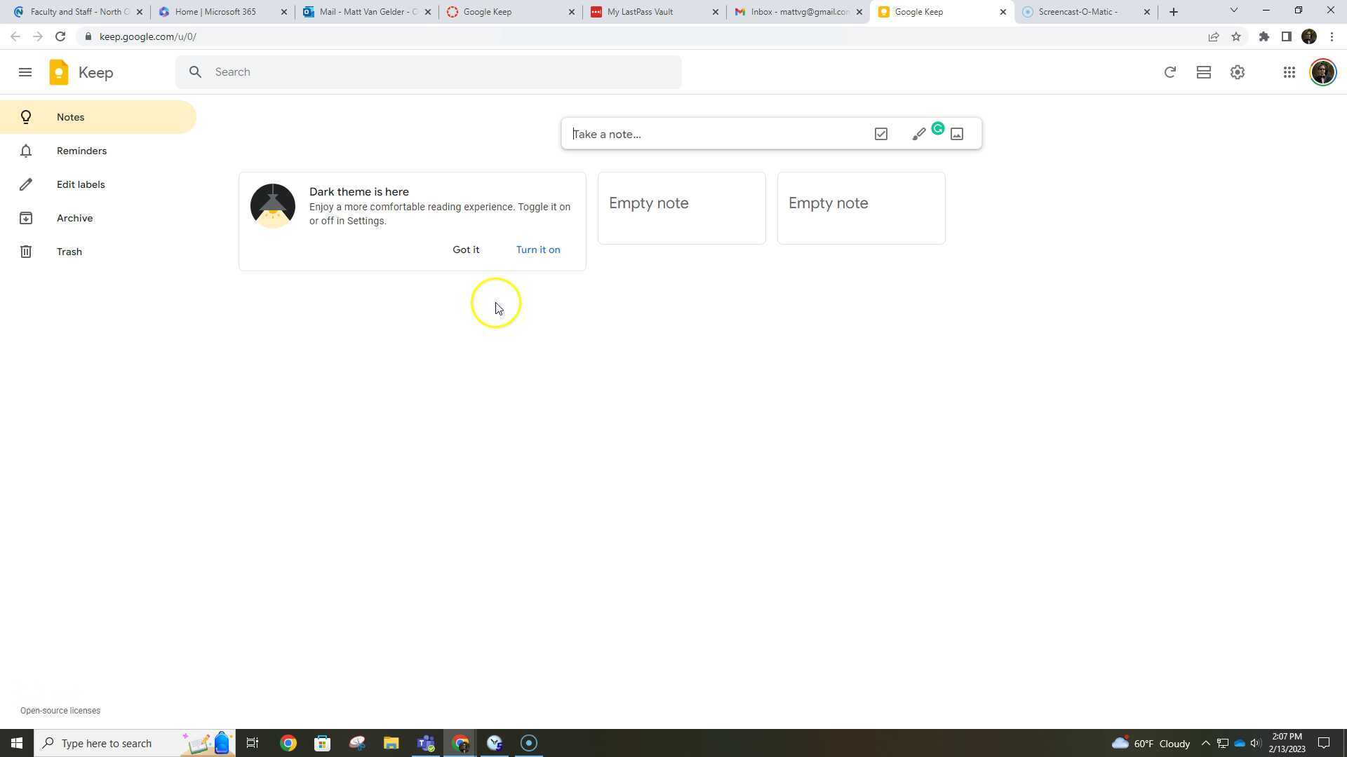Expand the tab search dropdown
This screenshot has width=1347, height=757.
click(1233, 11)
